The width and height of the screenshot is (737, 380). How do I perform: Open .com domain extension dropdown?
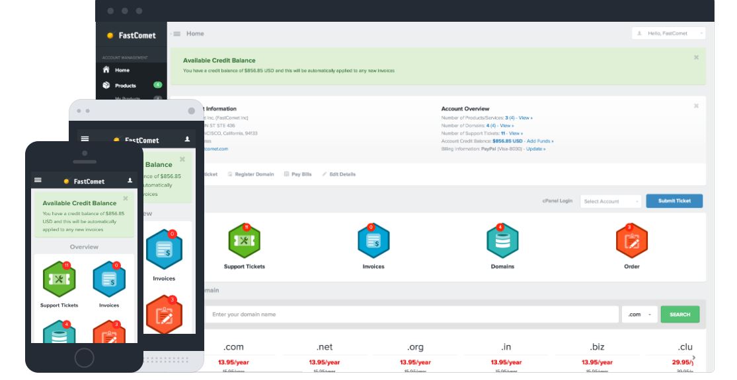639,314
